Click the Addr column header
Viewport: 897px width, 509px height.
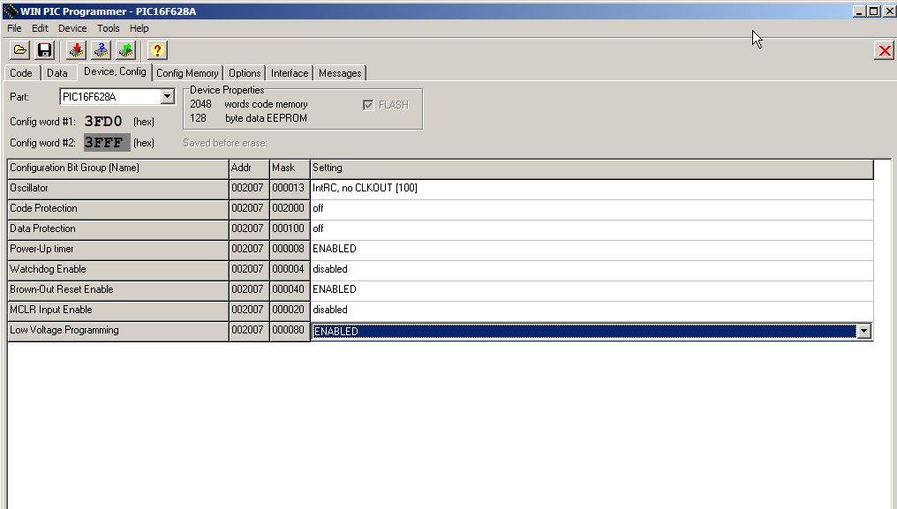249,168
